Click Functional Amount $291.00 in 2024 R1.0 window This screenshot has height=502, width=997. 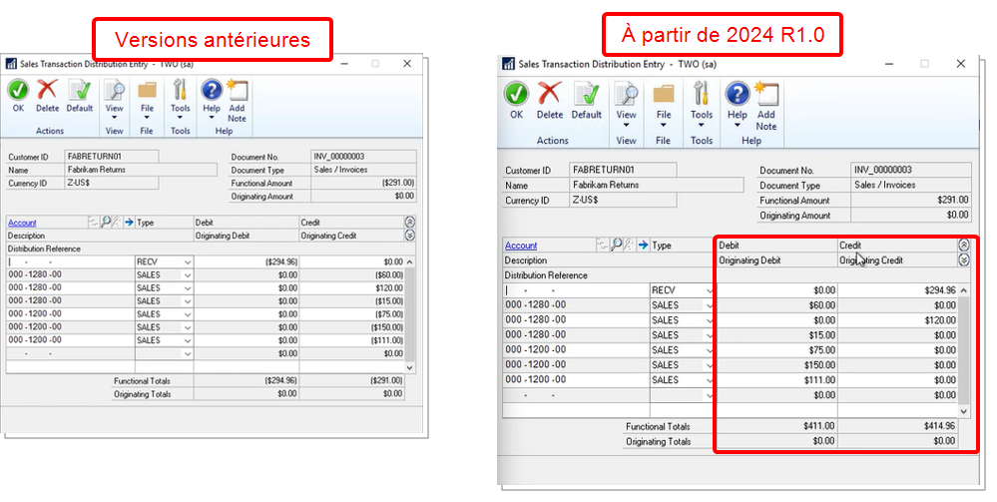[x=910, y=200]
